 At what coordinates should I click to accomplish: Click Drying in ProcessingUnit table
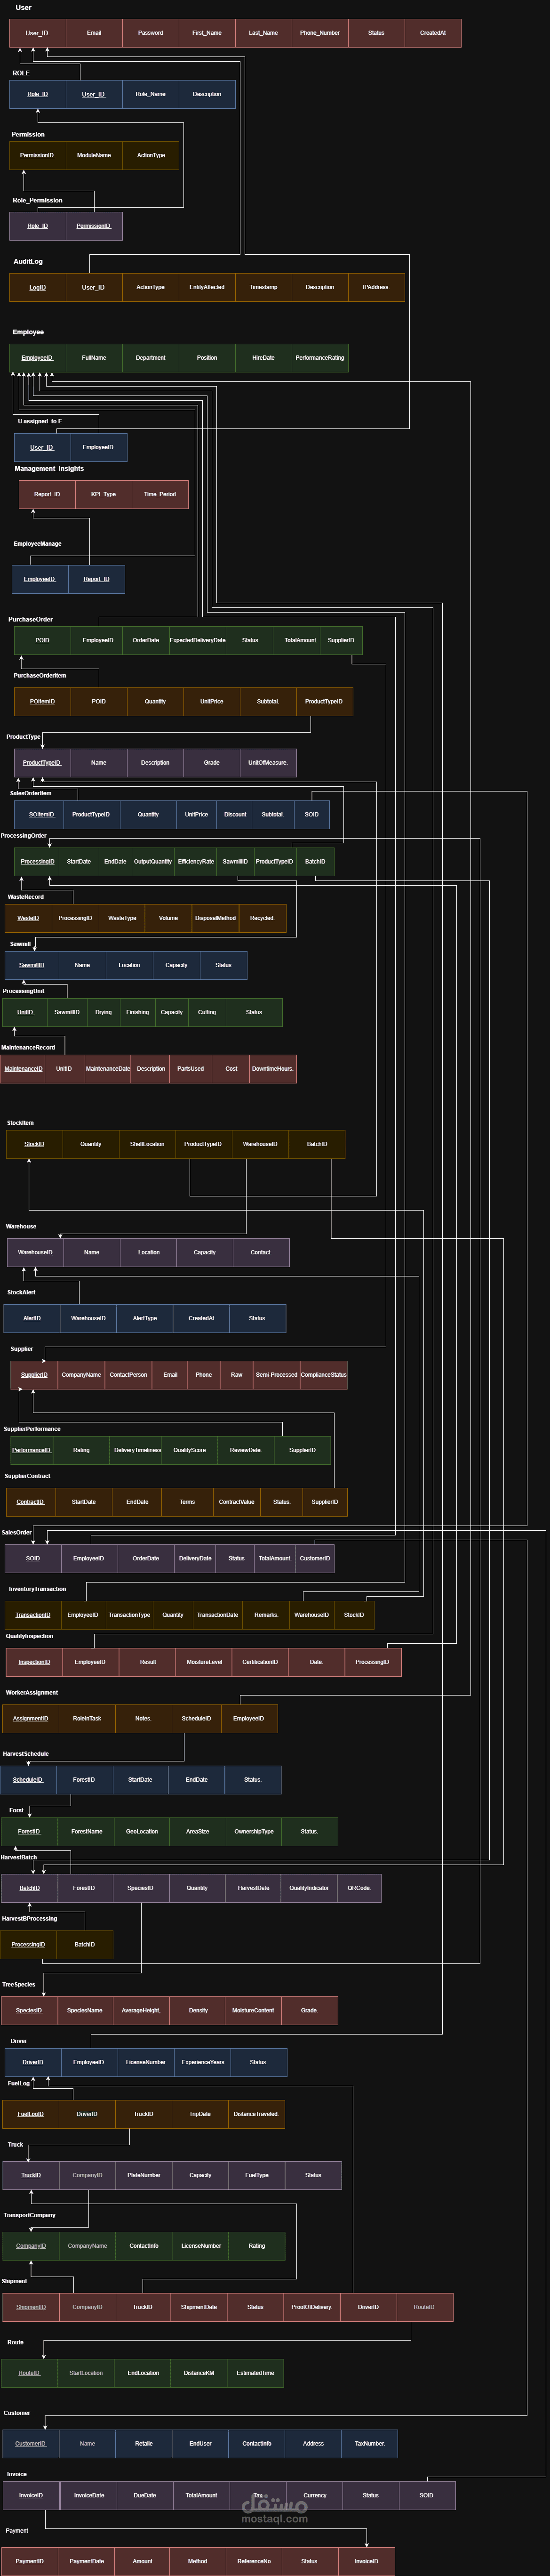103,1012
